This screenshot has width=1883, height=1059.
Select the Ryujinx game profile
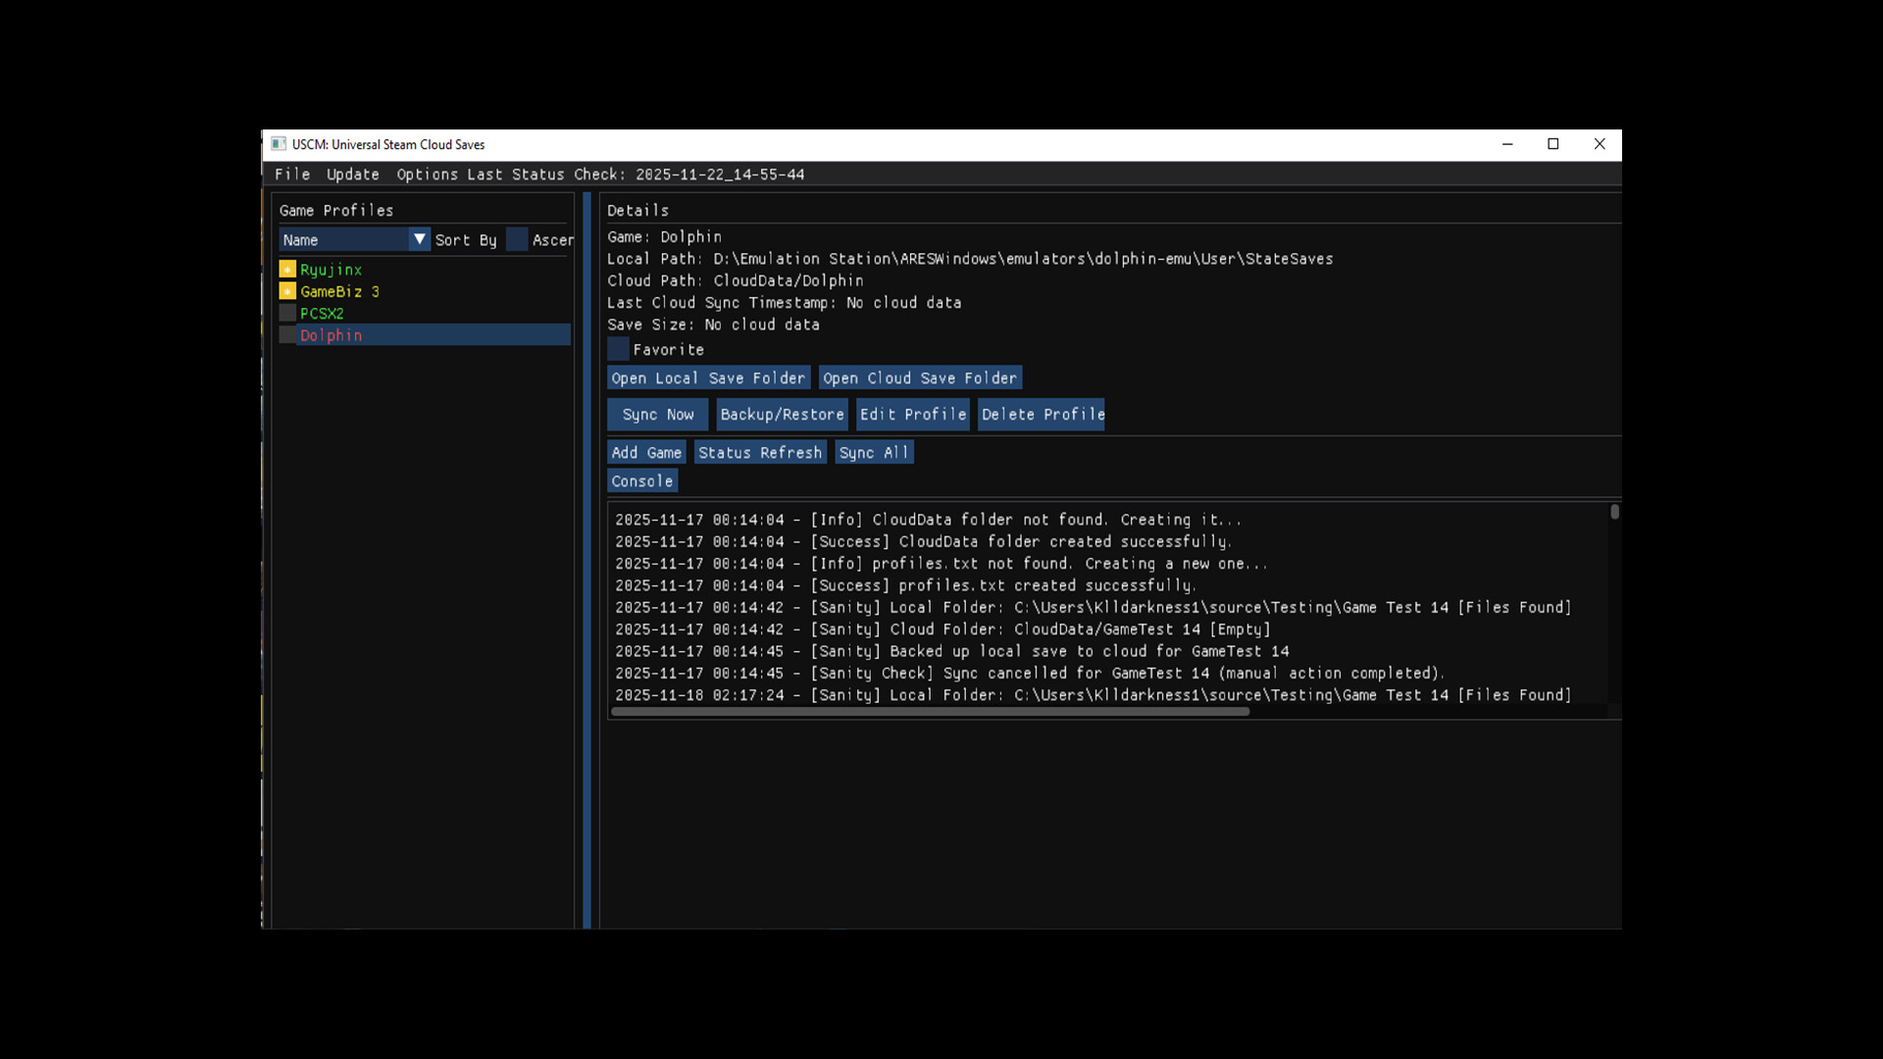[331, 270]
